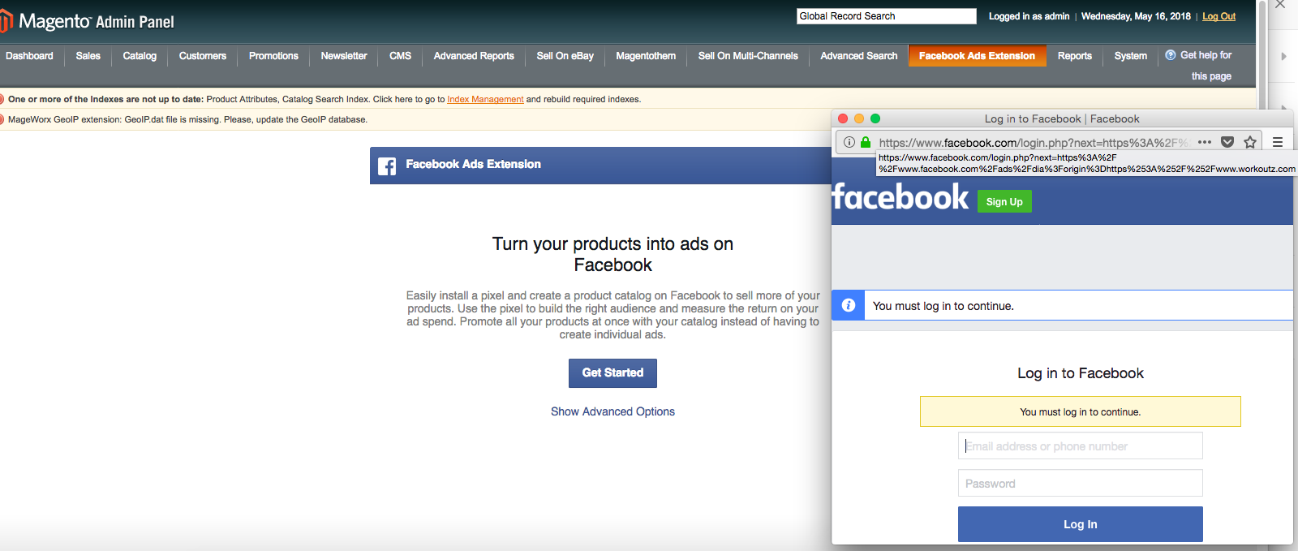Open the Sales menu
This screenshot has width=1298, height=551.
(x=88, y=56)
